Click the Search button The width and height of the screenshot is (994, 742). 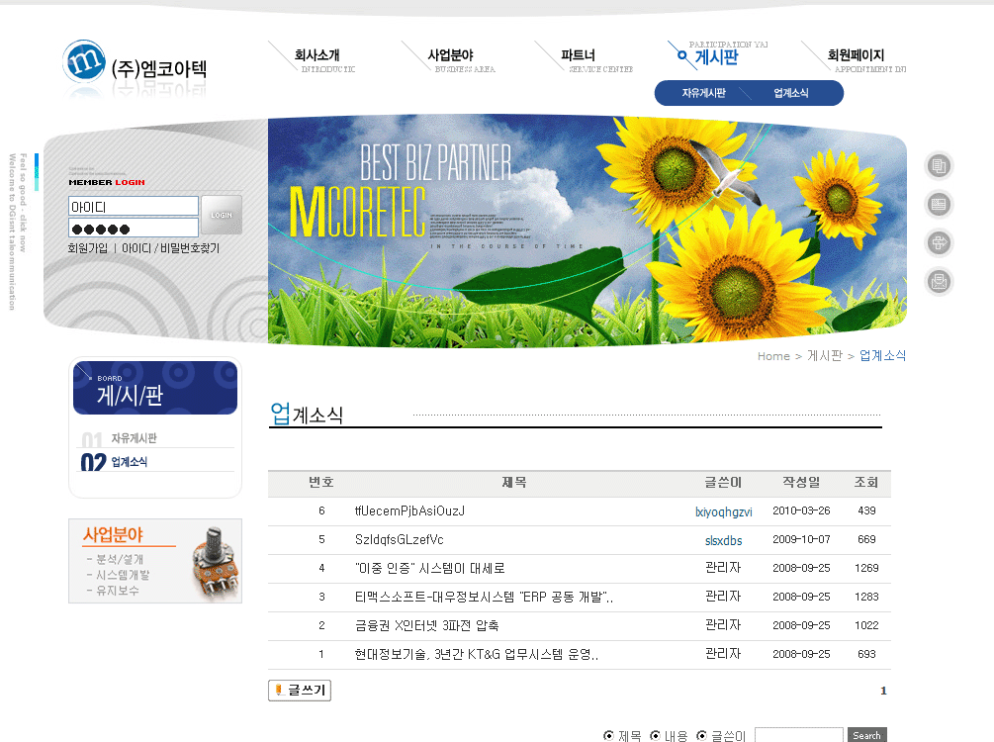coord(866,735)
